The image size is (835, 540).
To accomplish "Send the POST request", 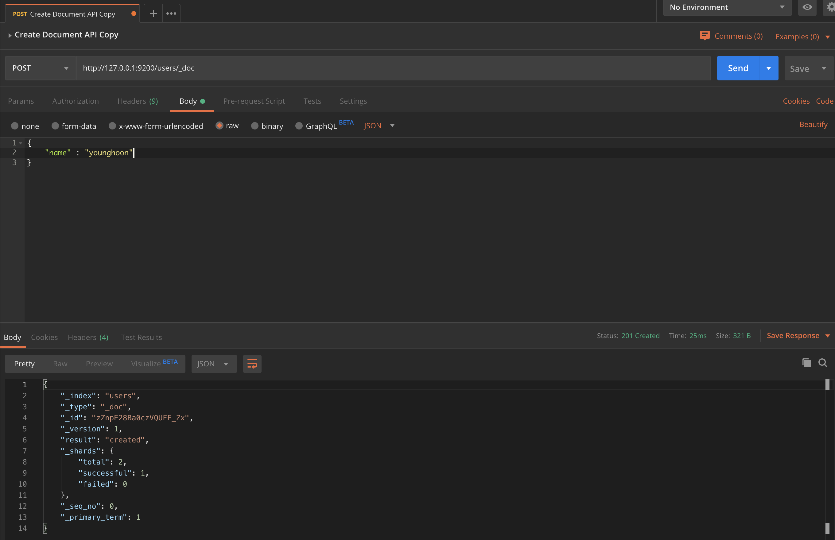I will (x=738, y=68).
